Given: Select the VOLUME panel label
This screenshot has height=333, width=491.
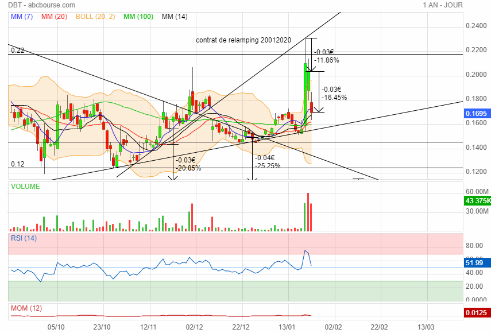Looking at the screenshot, I should [26, 187].
